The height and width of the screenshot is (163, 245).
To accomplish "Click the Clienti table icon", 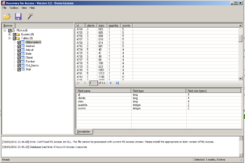I will [x=23, y=58].
